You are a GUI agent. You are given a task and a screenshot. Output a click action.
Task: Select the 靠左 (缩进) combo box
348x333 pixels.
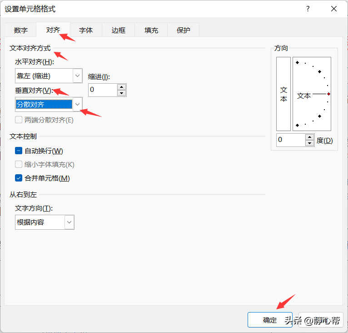click(x=49, y=76)
